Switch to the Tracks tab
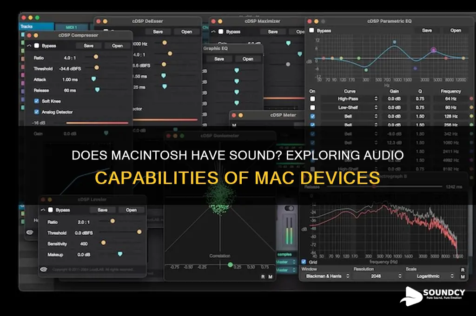 click(36, 26)
